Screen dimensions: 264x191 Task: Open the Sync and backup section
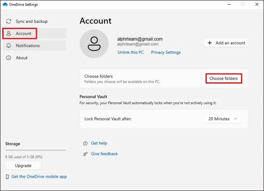[x=34, y=21]
